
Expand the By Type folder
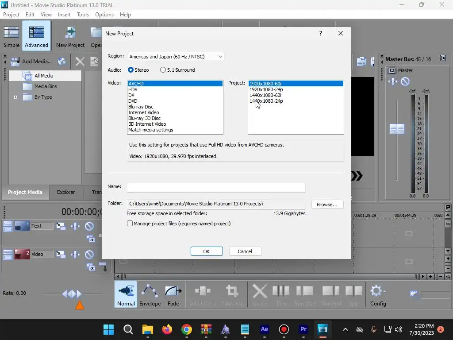(15, 97)
